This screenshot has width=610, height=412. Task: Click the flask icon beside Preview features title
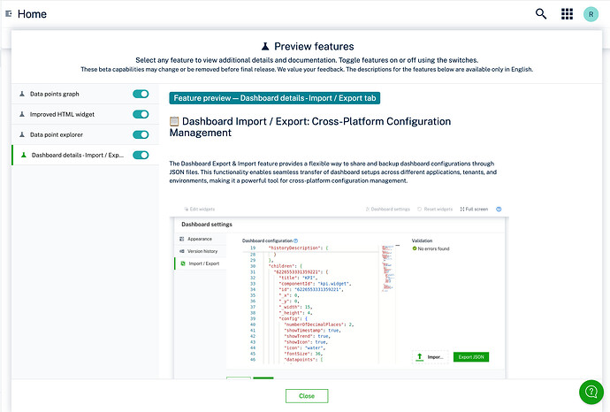pos(265,47)
